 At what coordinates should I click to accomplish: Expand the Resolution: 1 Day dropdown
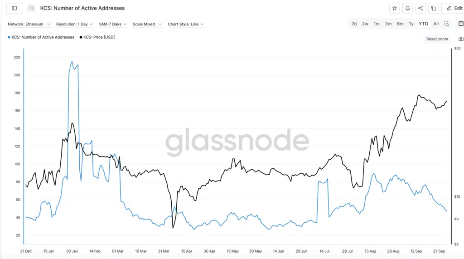pos(75,24)
